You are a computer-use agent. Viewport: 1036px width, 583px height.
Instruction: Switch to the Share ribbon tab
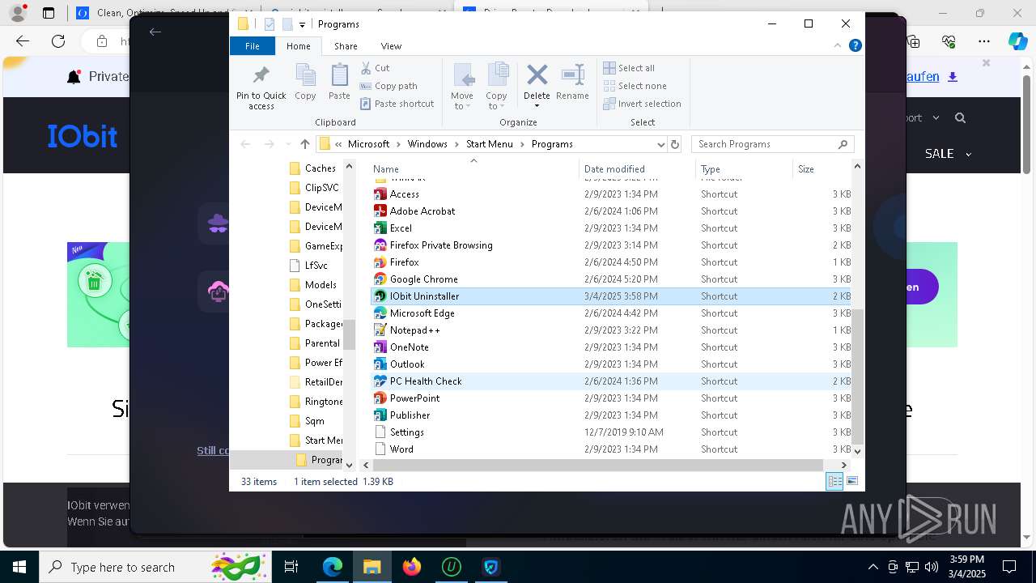pyautogui.click(x=346, y=46)
